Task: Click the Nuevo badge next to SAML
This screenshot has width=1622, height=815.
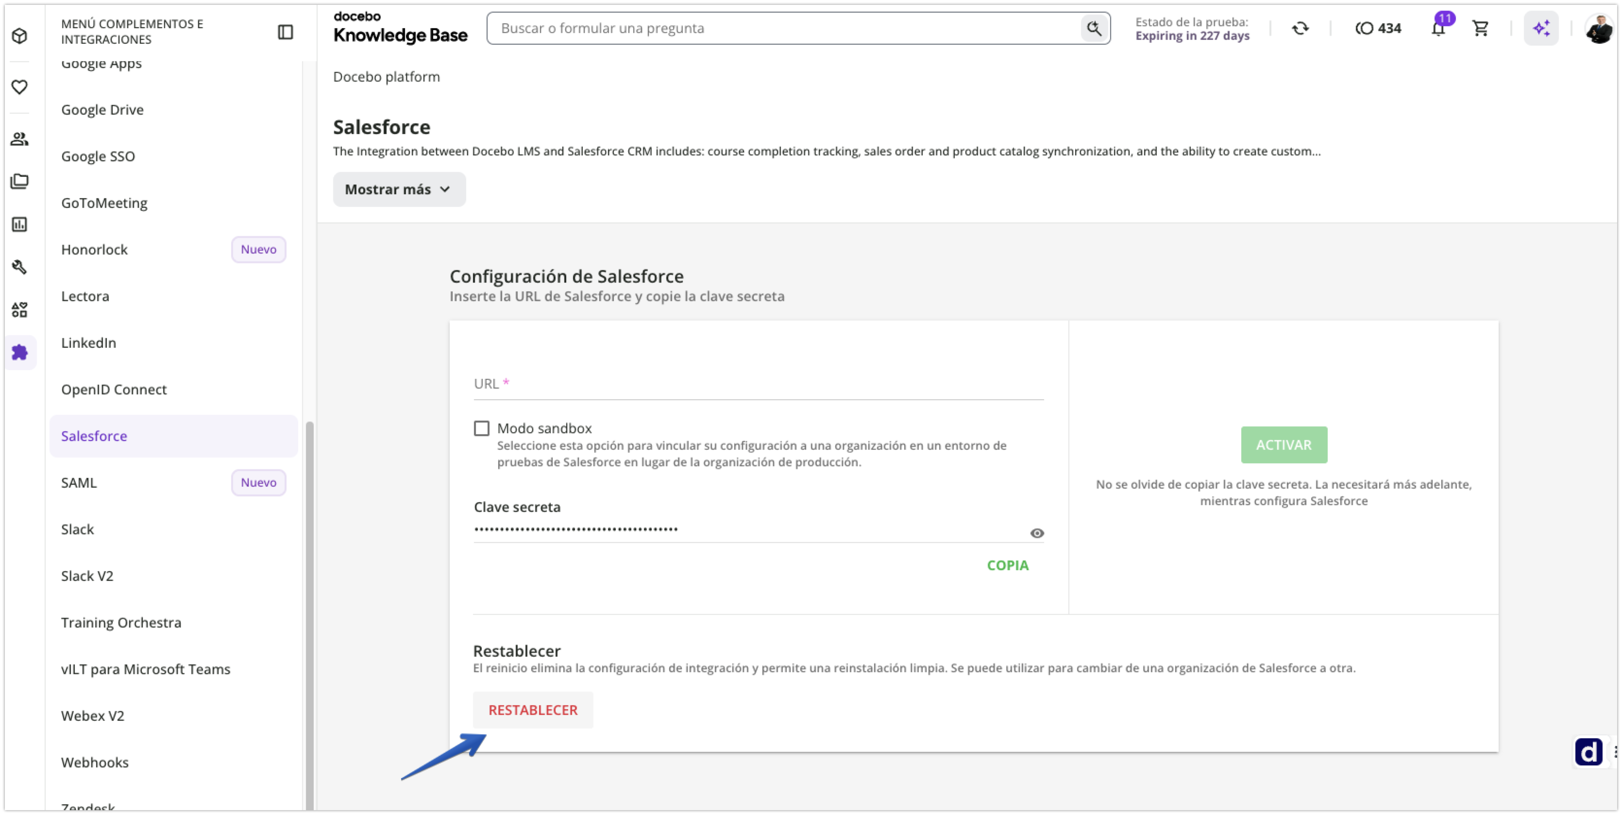Action: [x=258, y=482]
